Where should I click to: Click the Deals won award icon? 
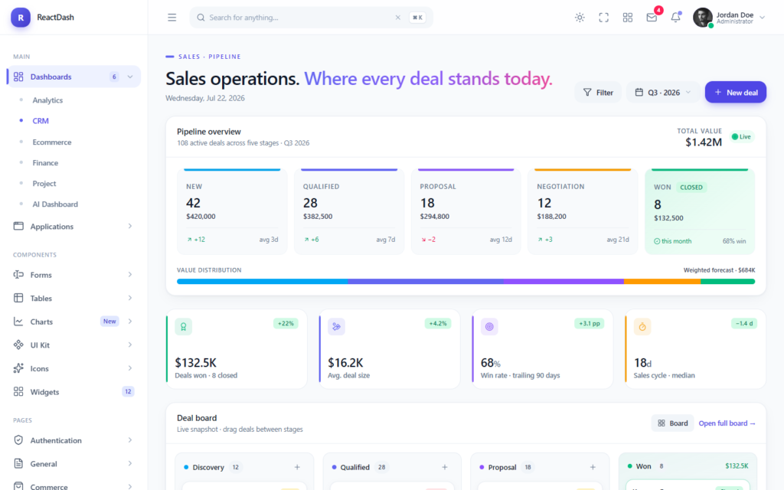(184, 326)
